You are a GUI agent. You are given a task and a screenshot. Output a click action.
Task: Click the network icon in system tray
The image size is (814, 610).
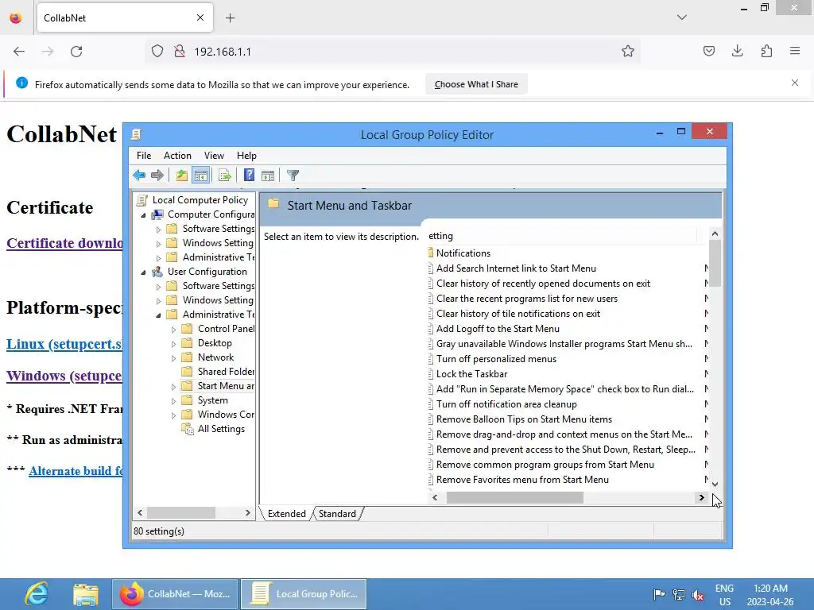click(x=679, y=594)
